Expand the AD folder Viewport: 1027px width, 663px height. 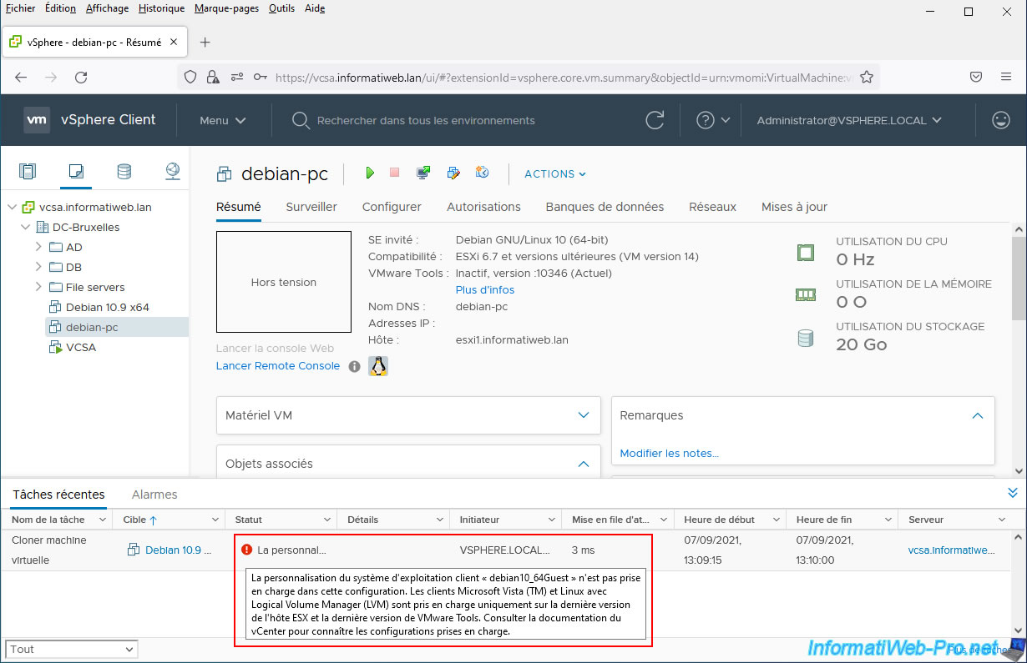(x=38, y=247)
